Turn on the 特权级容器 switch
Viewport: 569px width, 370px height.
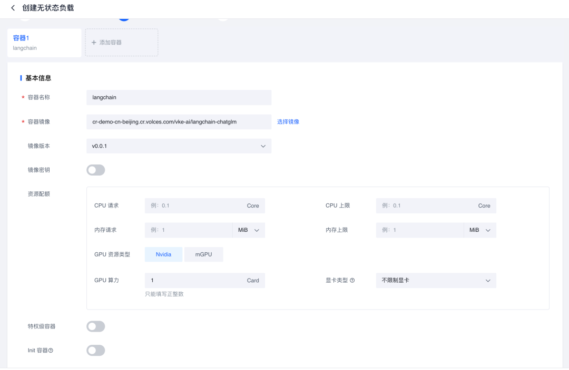coord(96,327)
